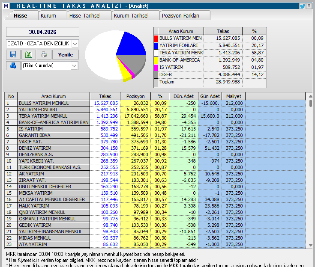
Task: Click DiGER row in summary table
Action: tap(210, 74)
